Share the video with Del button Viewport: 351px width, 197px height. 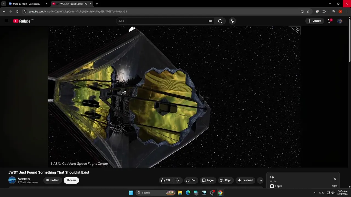pos(191,180)
